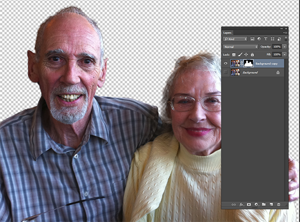Open the layer style fx menu
The height and width of the screenshot is (222, 300).
(241, 205)
